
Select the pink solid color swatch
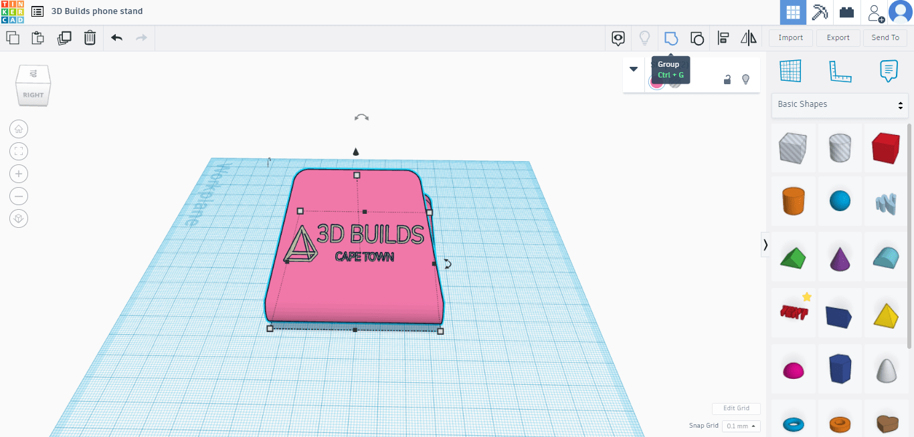click(x=656, y=82)
